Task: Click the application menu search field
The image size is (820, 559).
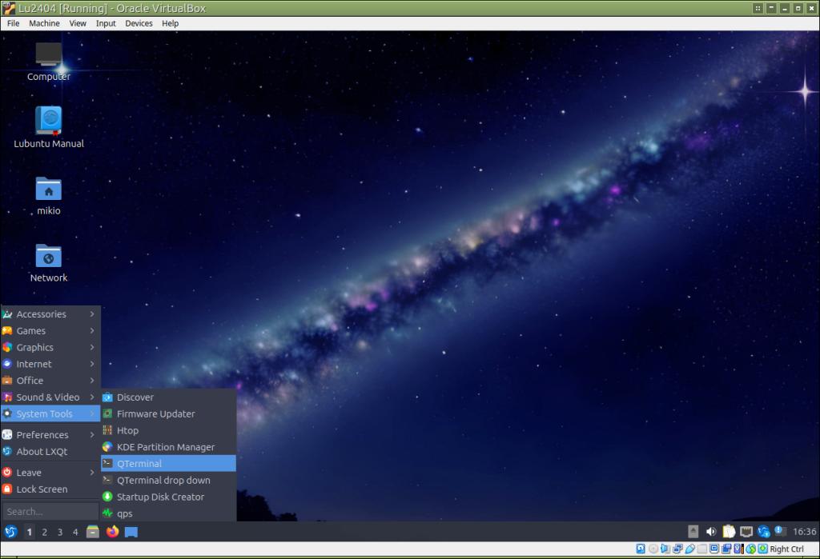Action: [x=50, y=512]
